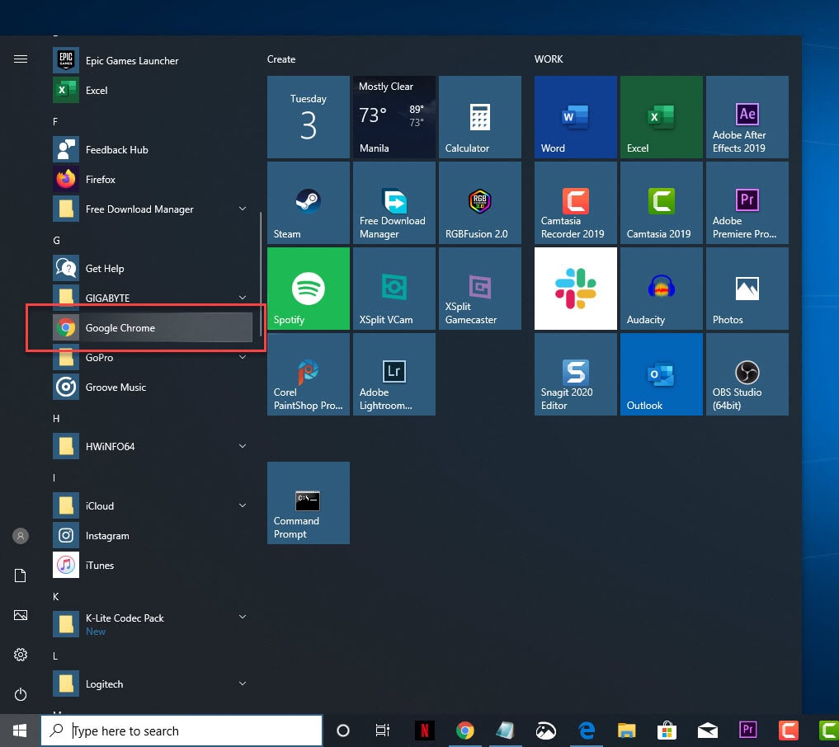Click the Power button in the sidebar
839x747 pixels.
pos(21,694)
